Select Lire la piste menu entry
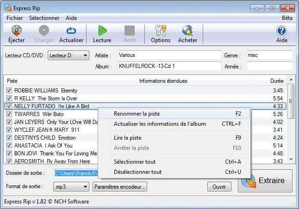Viewport: 299px width, 209px height. pos(174,138)
